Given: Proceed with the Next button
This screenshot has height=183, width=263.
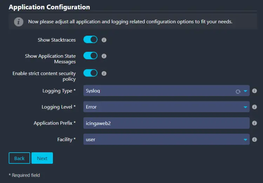Looking at the screenshot, I should [42, 158].
